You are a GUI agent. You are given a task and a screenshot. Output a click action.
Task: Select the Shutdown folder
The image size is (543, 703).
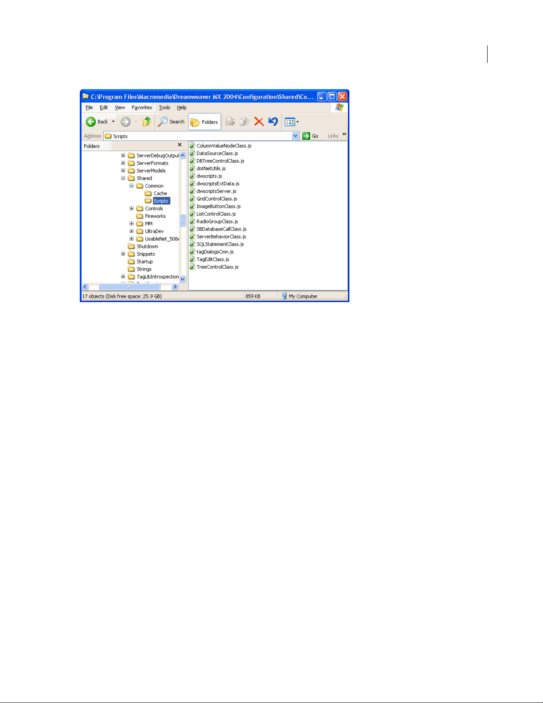pos(143,246)
